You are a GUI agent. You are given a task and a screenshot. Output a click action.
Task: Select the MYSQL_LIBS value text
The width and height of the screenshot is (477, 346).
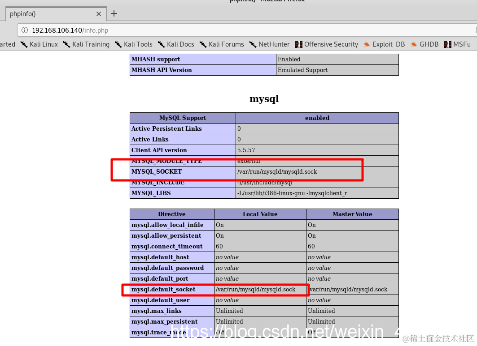[292, 193]
